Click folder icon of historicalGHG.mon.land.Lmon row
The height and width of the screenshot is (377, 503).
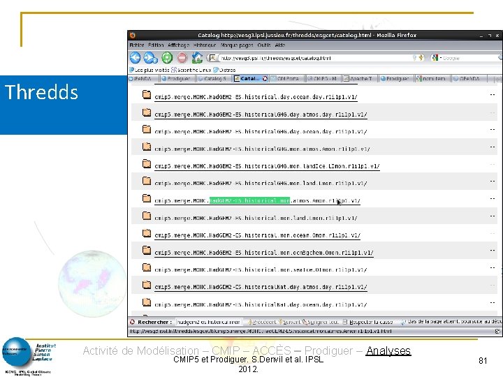tap(147, 181)
